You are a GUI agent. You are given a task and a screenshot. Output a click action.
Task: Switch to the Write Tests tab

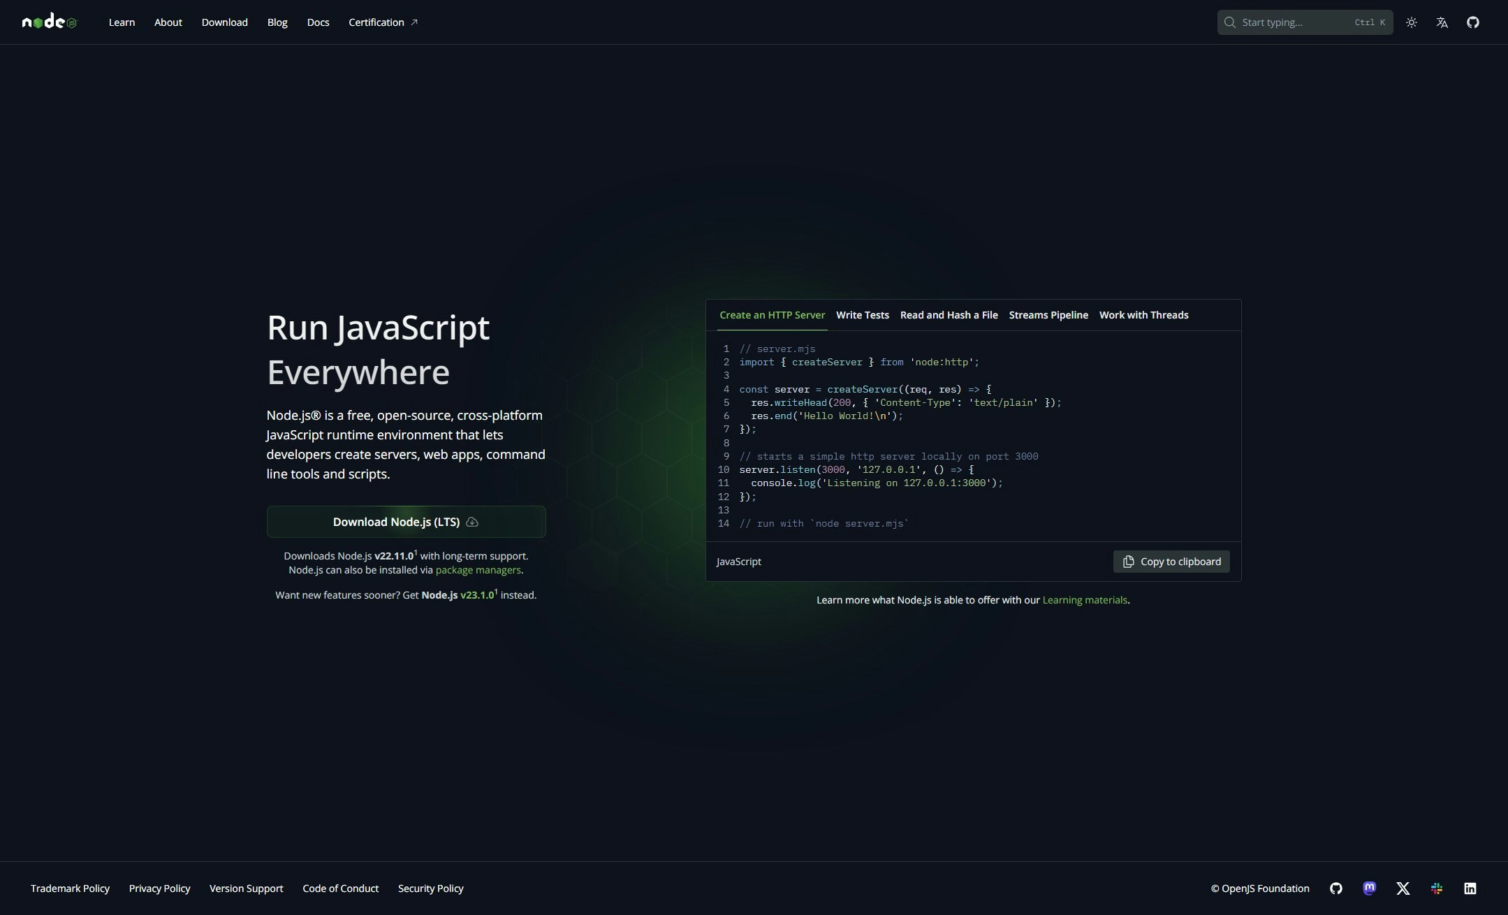[863, 315]
